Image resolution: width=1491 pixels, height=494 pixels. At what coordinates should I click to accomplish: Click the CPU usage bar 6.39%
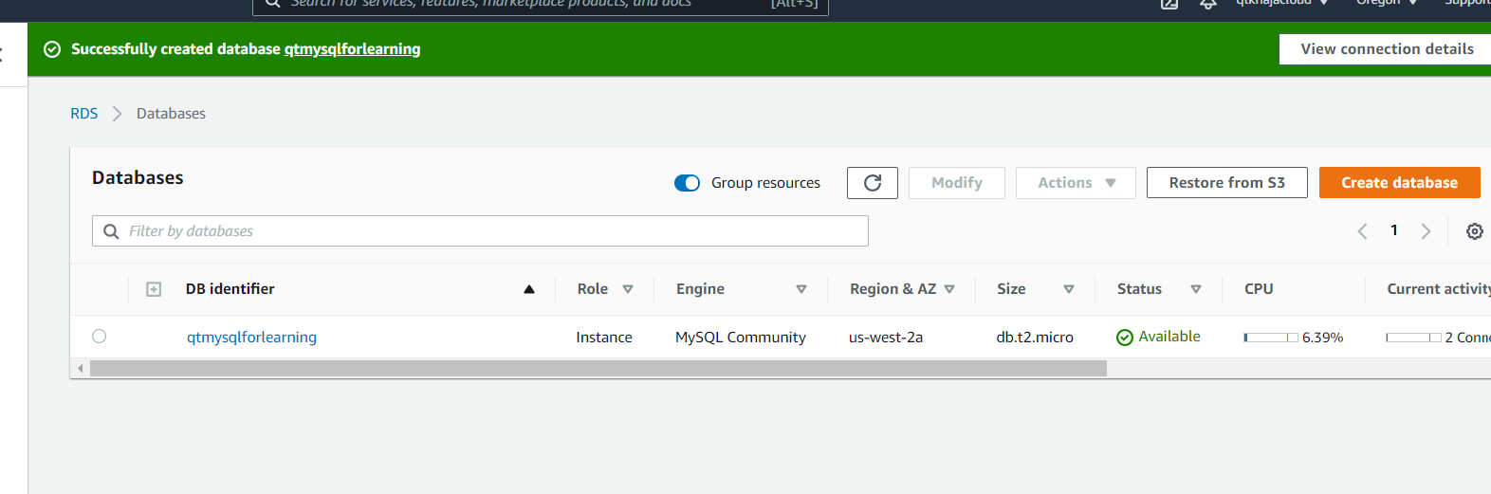(x=1271, y=338)
